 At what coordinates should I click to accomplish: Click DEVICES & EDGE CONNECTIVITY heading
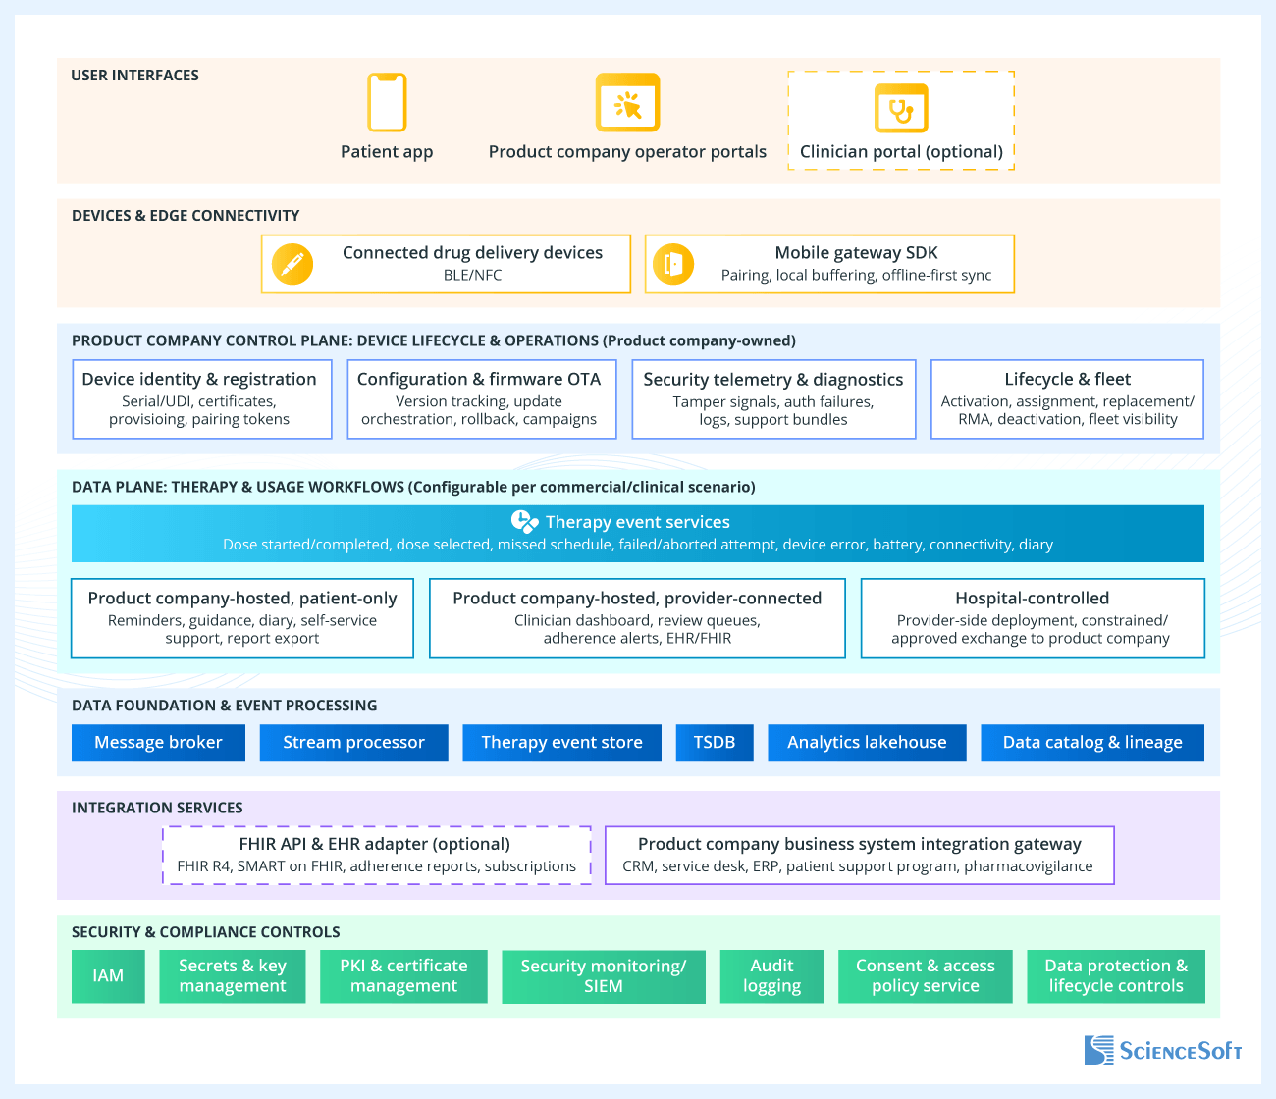(x=186, y=216)
